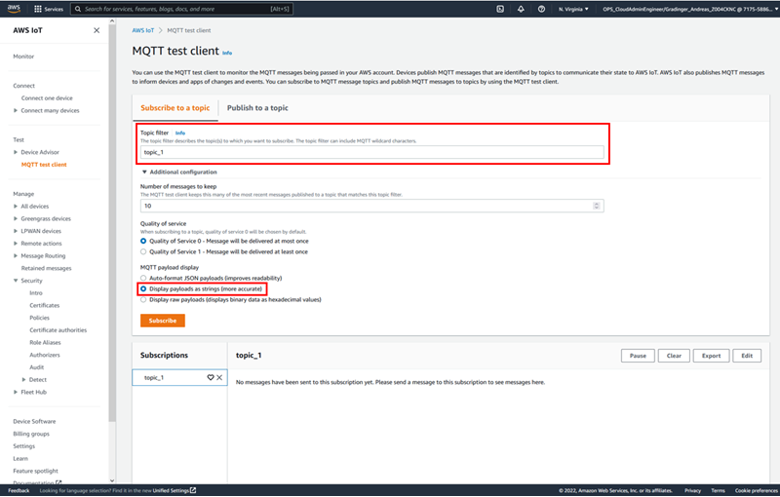This screenshot has width=780, height=497.
Task: Expand Device Advisor in sidebar
Action: 16,153
